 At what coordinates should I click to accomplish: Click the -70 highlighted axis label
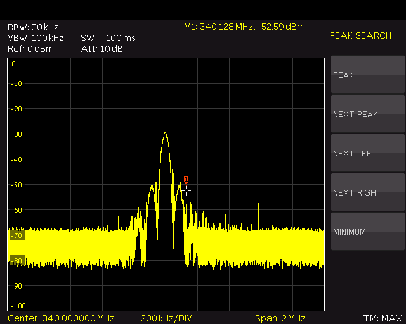[x=18, y=235]
